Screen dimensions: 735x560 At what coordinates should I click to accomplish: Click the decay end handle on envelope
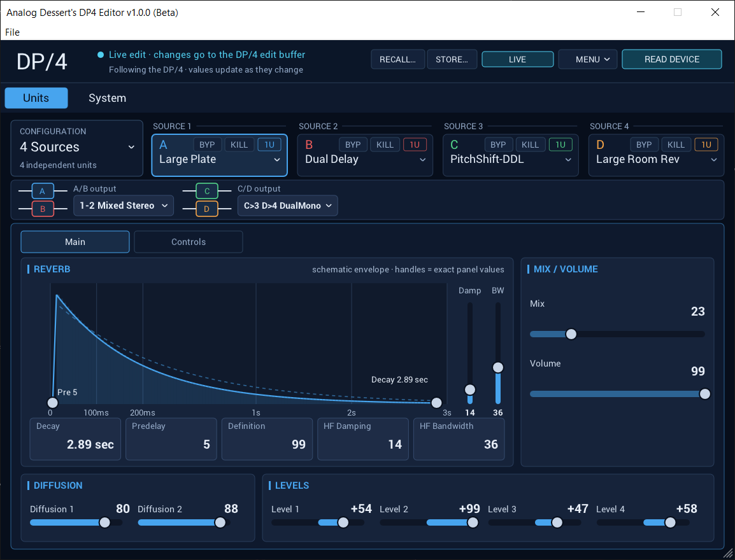coord(436,403)
